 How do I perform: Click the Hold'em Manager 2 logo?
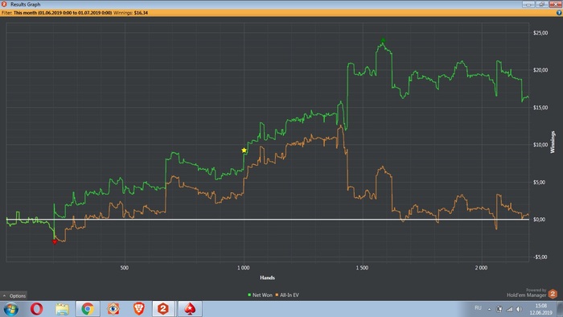553,294
